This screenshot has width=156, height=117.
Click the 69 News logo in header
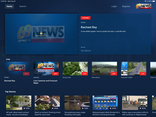[x=143, y=6]
